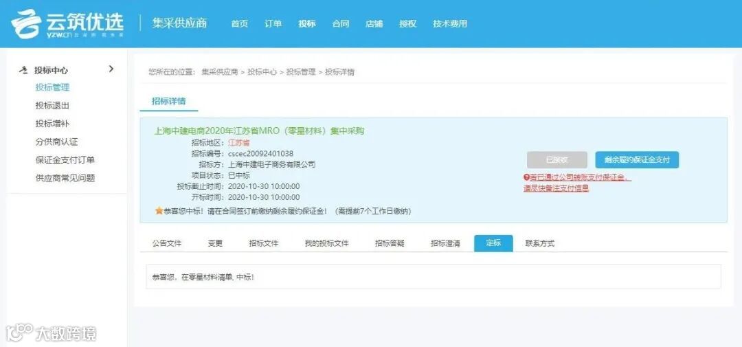
Task: Select 供应商常见问题 in the sidebar
Action: click(x=65, y=178)
